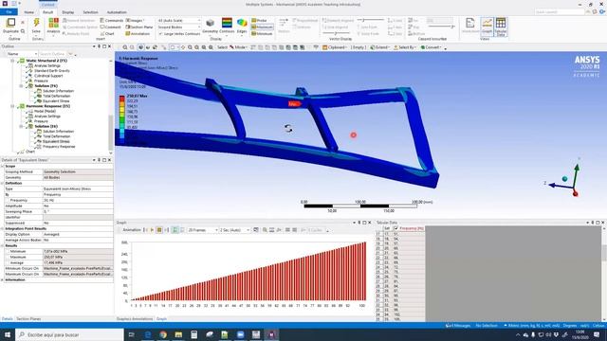607x341 pixels.
Task: Click the Annotation button
Action: click(x=138, y=34)
